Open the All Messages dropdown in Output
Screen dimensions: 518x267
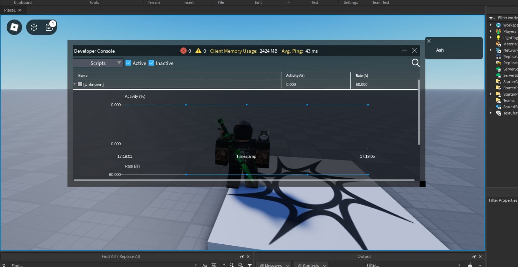click(x=273, y=265)
